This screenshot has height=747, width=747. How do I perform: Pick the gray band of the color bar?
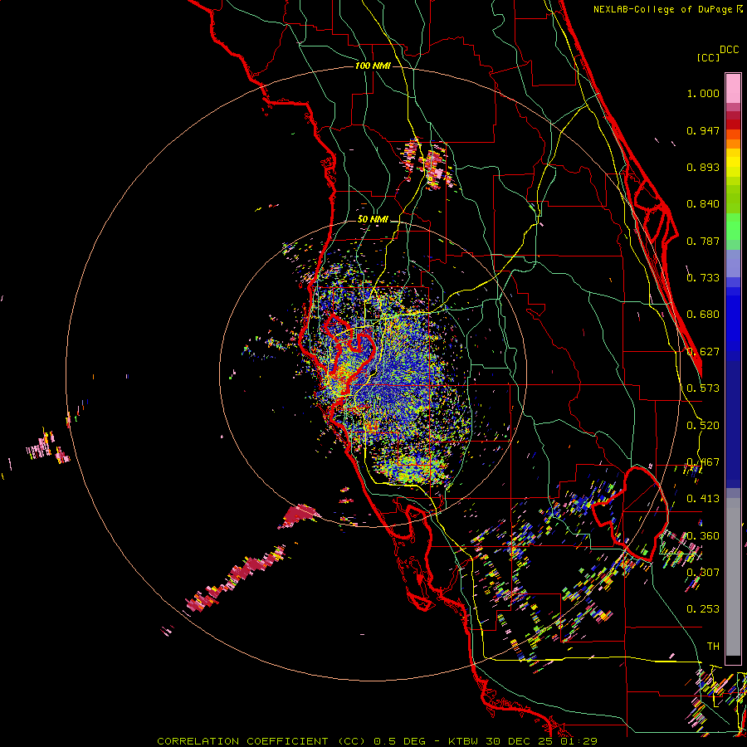pyautogui.click(x=733, y=577)
